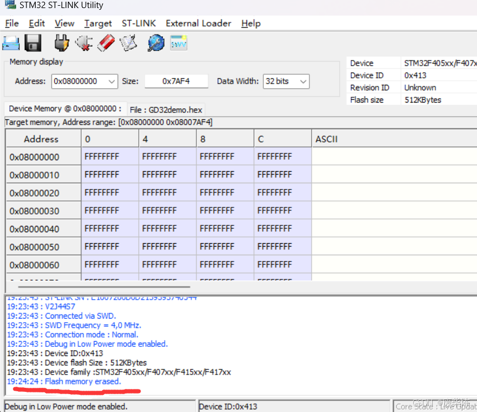The width and height of the screenshot is (477, 412).
Task: Click FFFFFFFF cell in row 0x08000010 column 4
Action: click(168, 175)
